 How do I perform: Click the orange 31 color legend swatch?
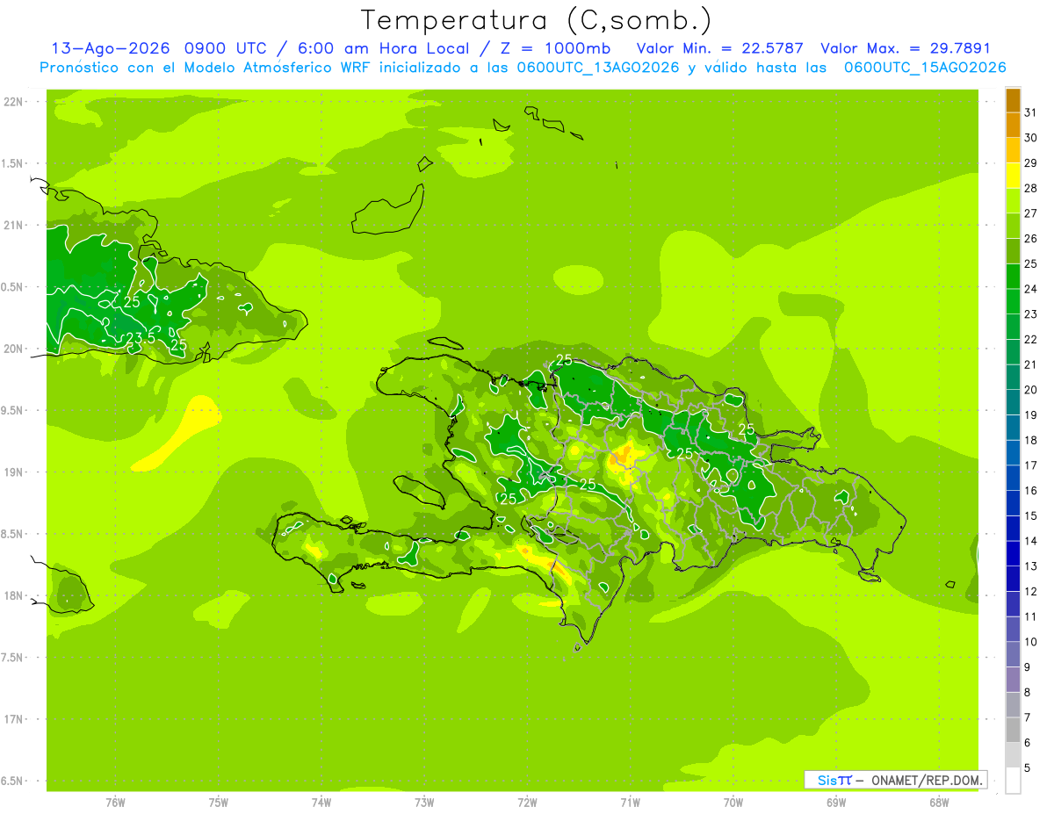click(x=1013, y=101)
